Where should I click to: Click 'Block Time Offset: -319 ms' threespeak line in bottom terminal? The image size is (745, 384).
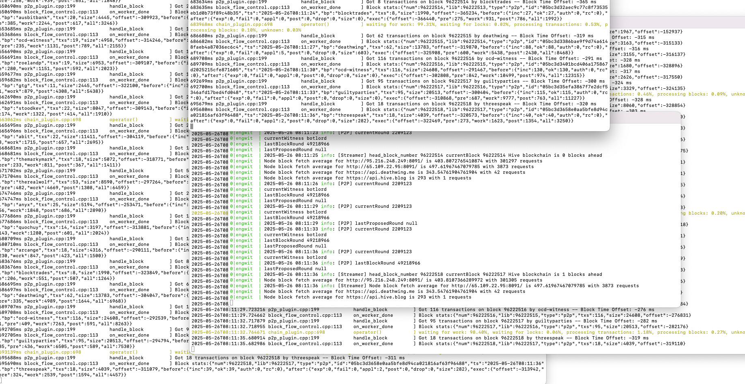pos(612,338)
